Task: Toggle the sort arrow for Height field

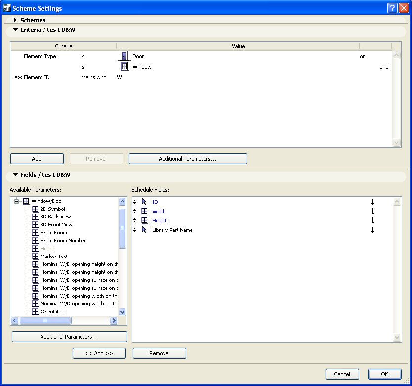Action: [372, 220]
